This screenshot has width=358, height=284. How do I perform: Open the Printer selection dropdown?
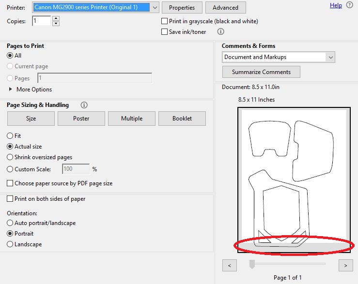[155, 7]
